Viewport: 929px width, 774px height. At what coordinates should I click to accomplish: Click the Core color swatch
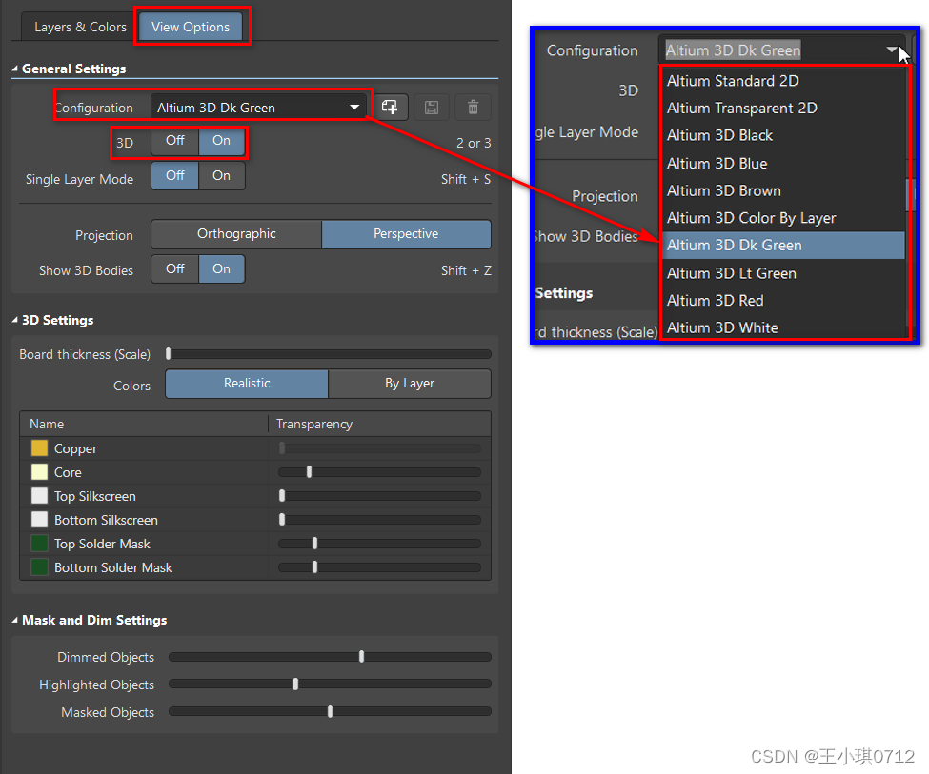tap(39, 472)
